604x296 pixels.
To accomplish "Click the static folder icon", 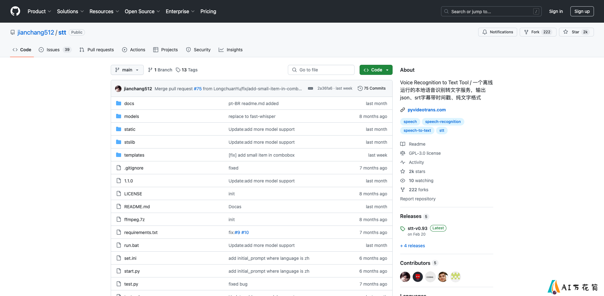I will coord(119,129).
